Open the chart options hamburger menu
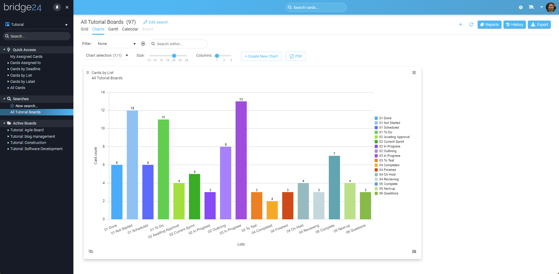 pos(414,73)
